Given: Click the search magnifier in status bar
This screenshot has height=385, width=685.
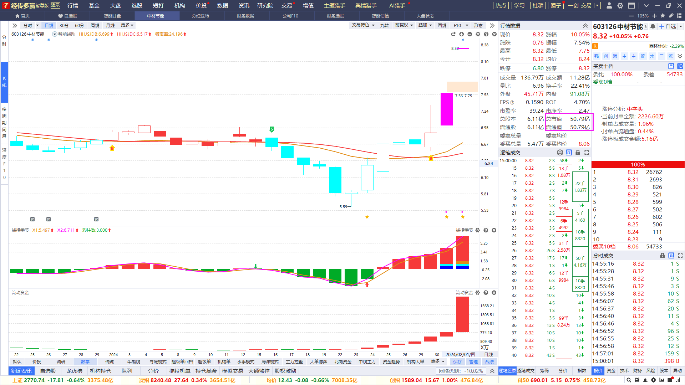Looking at the screenshot, I should point(629,380).
